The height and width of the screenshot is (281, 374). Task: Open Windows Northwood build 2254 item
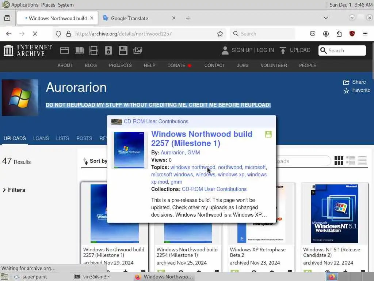point(187,252)
